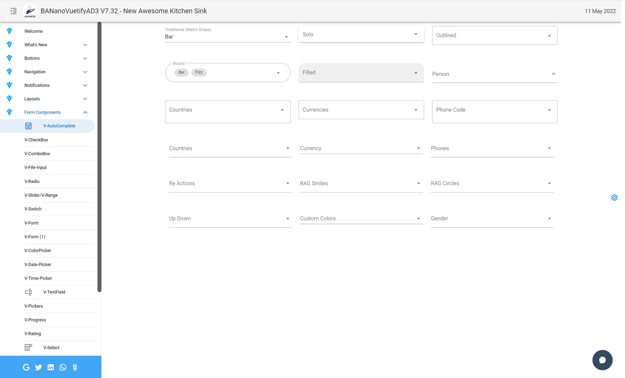Click the V-Select list icon
The height and width of the screenshot is (378, 625).
tap(28, 348)
